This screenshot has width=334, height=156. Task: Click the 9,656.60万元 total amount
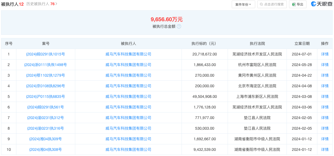pos(167,19)
